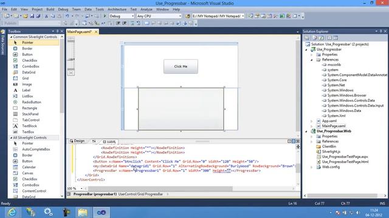This screenshot has width=389, height=218.
Task: Collapse the XAML pane with the rightmost split icon
Action: [x=298, y=141]
